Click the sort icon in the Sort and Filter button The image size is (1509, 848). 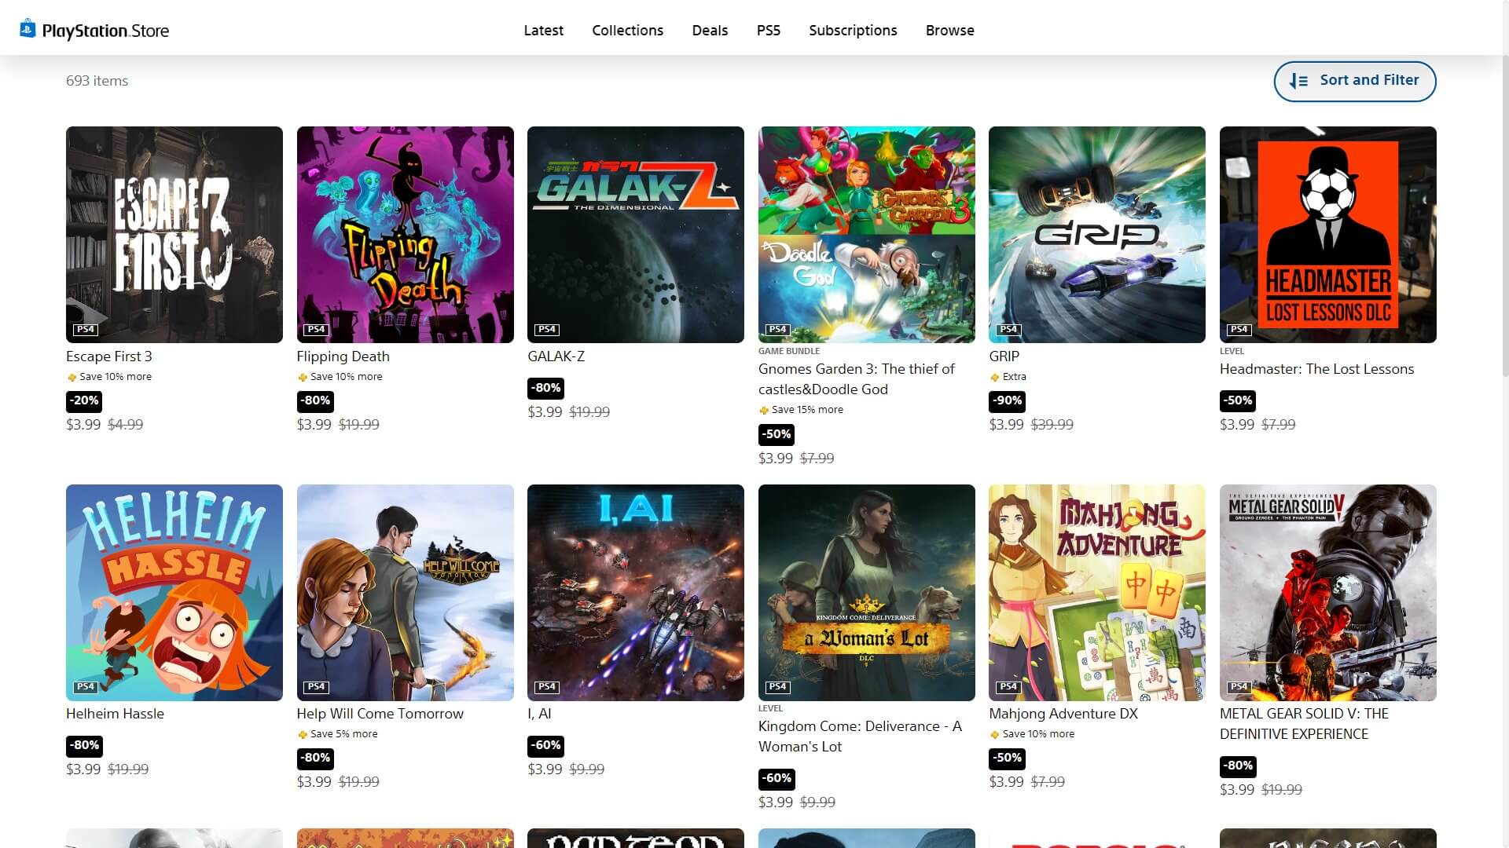pos(1299,81)
